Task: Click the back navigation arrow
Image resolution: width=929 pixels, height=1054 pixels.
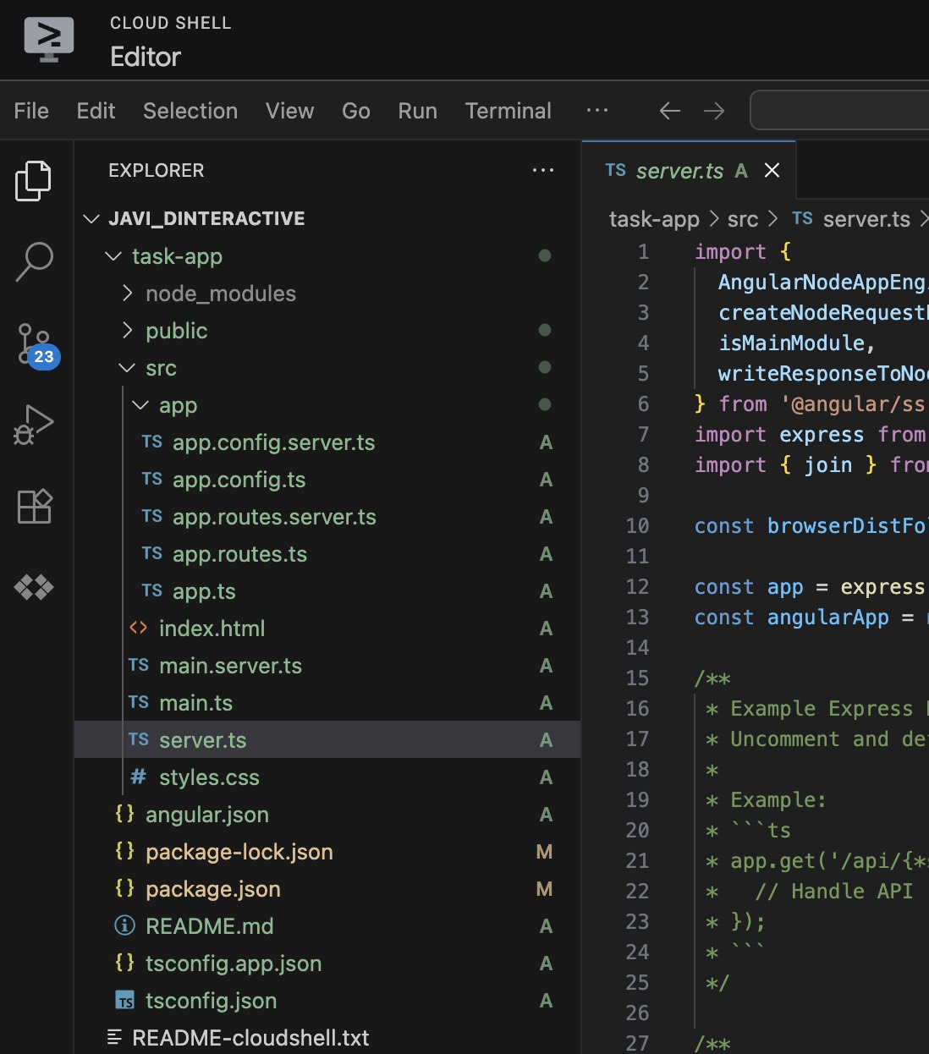Action: (x=668, y=110)
